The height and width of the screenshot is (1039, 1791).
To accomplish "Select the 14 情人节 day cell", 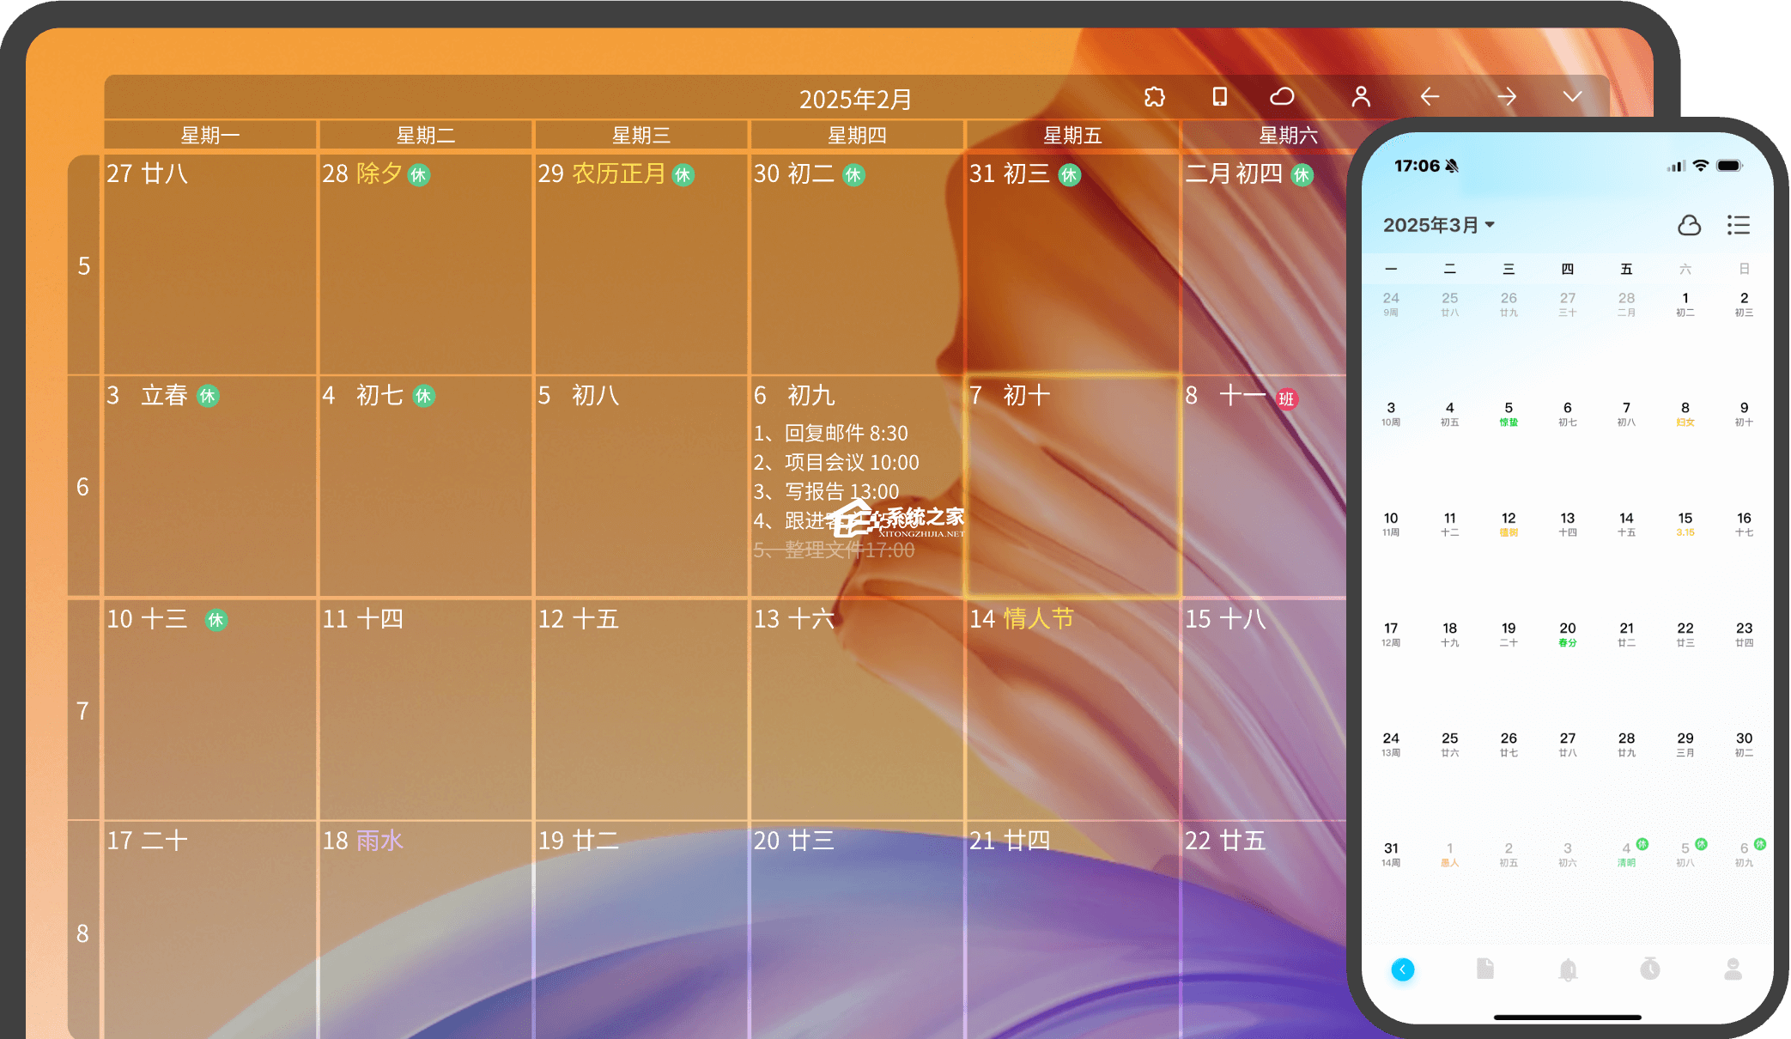I will click(x=1072, y=709).
